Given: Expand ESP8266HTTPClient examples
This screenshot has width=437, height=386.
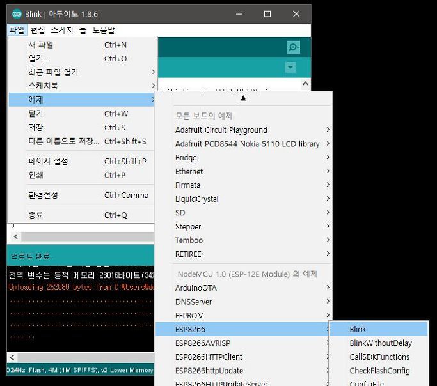Looking at the screenshot, I should click(242, 357).
